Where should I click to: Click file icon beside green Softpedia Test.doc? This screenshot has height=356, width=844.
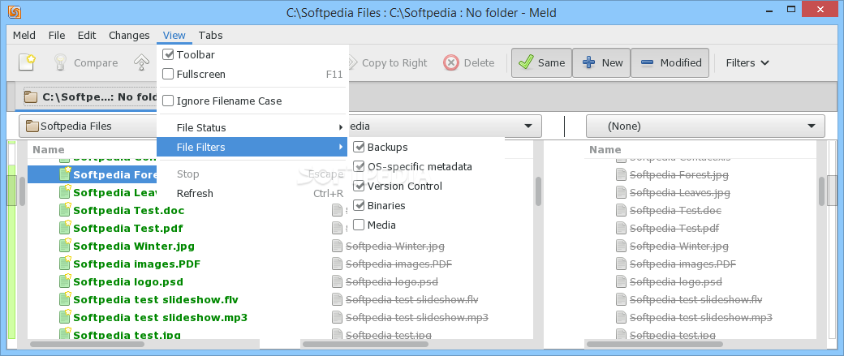point(65,210)
